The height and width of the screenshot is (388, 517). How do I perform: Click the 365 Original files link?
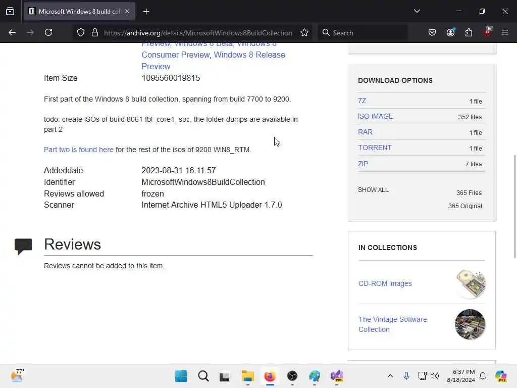coord(465,206)
